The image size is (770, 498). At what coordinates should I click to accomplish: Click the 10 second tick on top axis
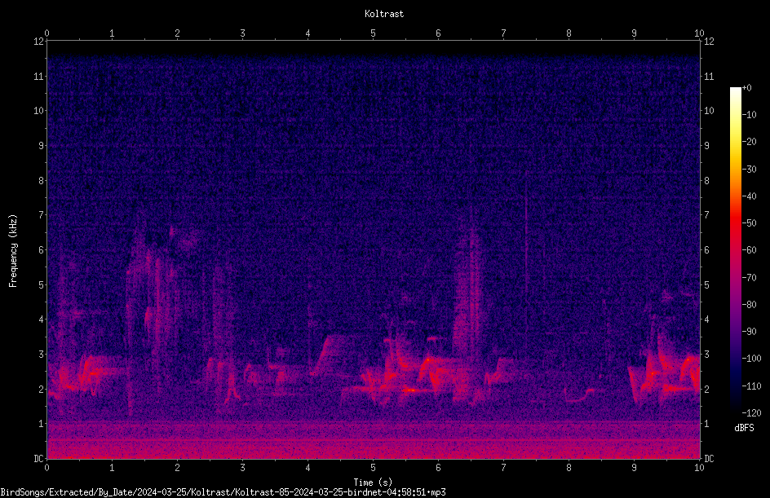[x=699, y=33]
